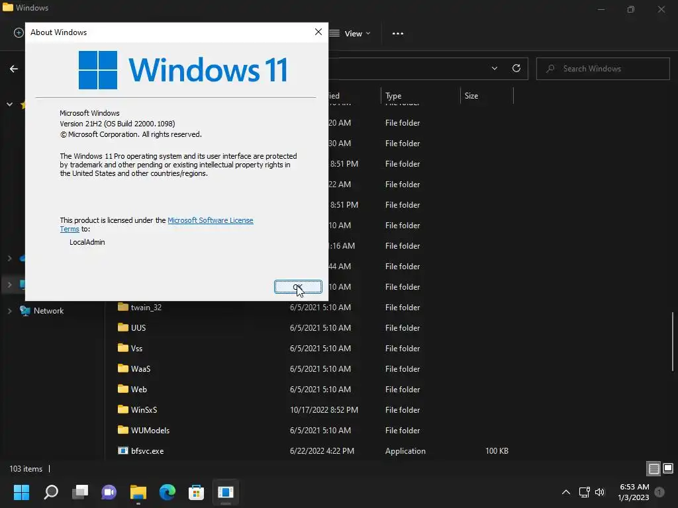Click the bfsvc.exe application icon

tap(122, 450)
